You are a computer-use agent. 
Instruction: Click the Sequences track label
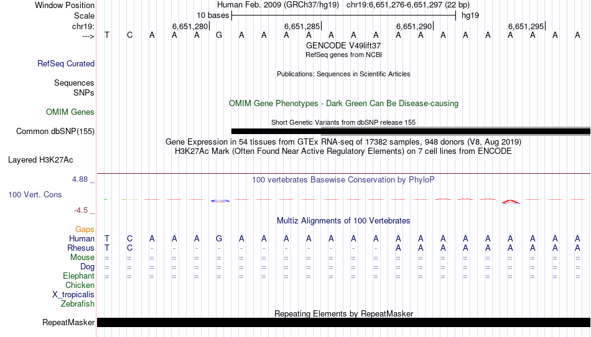click(x=74, y=83)
